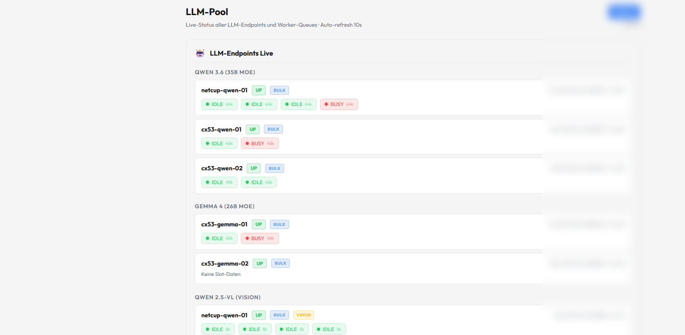The height and width of the screenshot is (335, 685).
Task: Click the Auto-refresh 10s subtitle text
Action: tap(341, 25)
